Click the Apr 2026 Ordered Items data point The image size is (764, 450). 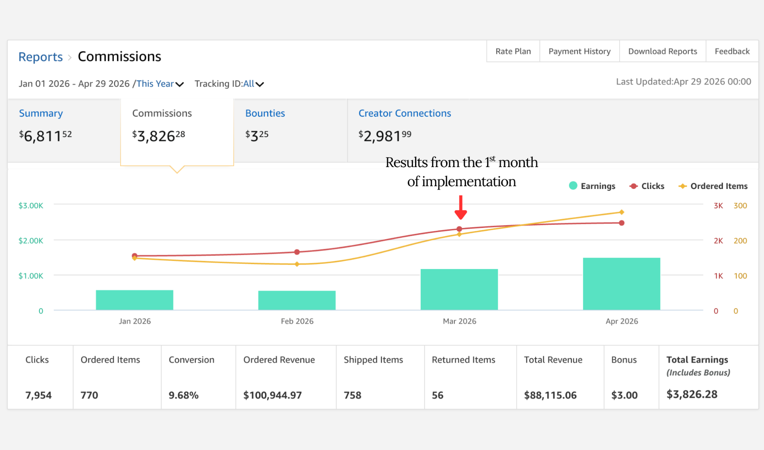click(x=622, y=212)
